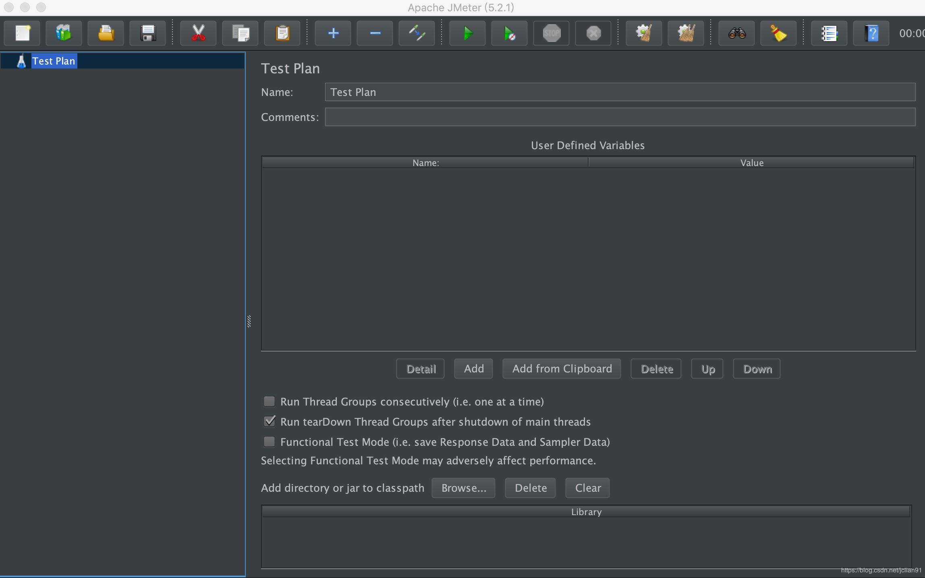Click the Add button for variables
Screen dimensions: 925x578
pyautogui.click(x=474, y=368)
